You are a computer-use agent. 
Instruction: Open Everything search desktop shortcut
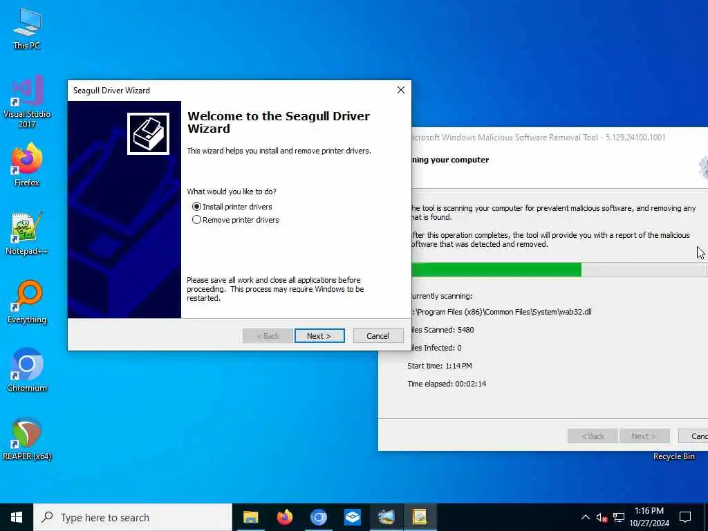pos(27,301)
